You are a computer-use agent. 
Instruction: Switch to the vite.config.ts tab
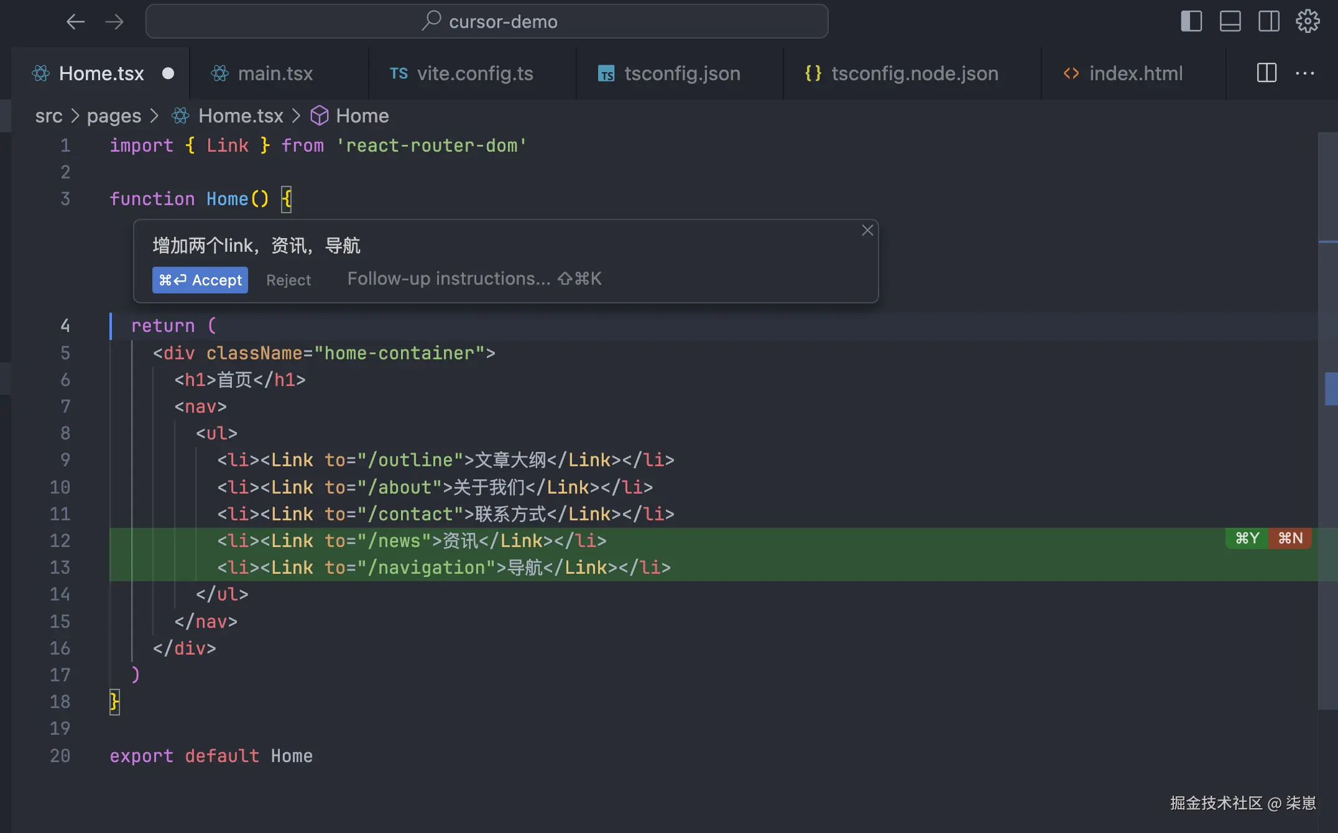(x=474, y=73)
